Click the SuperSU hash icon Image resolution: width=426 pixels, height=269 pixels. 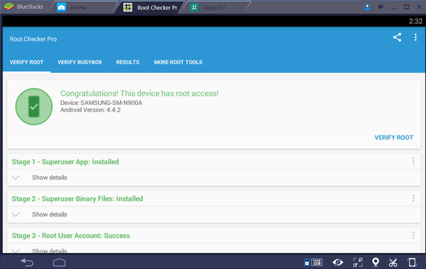(194, 7)
